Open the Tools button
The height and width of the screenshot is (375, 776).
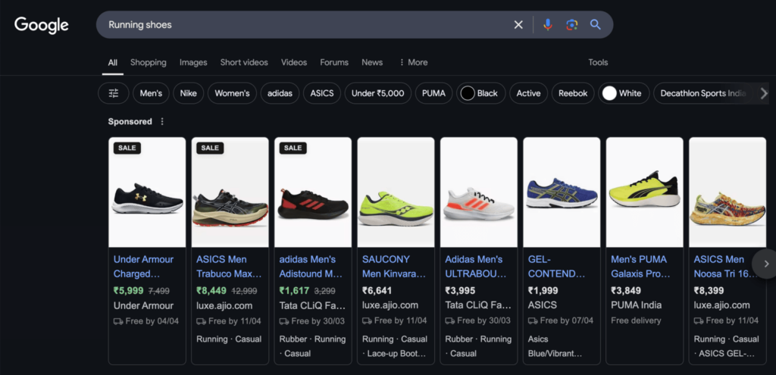[x=598, y=62]
